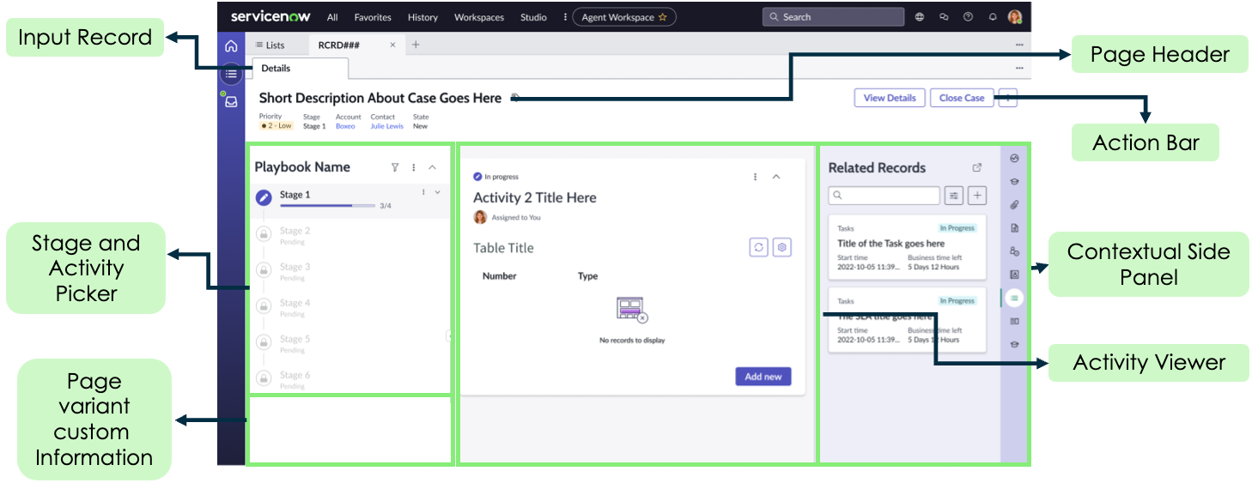Open the Boxeo account link
Image resolution: width=1252 pixels, height=483 pixels.
pyautogui.click(x=345, y=126)
